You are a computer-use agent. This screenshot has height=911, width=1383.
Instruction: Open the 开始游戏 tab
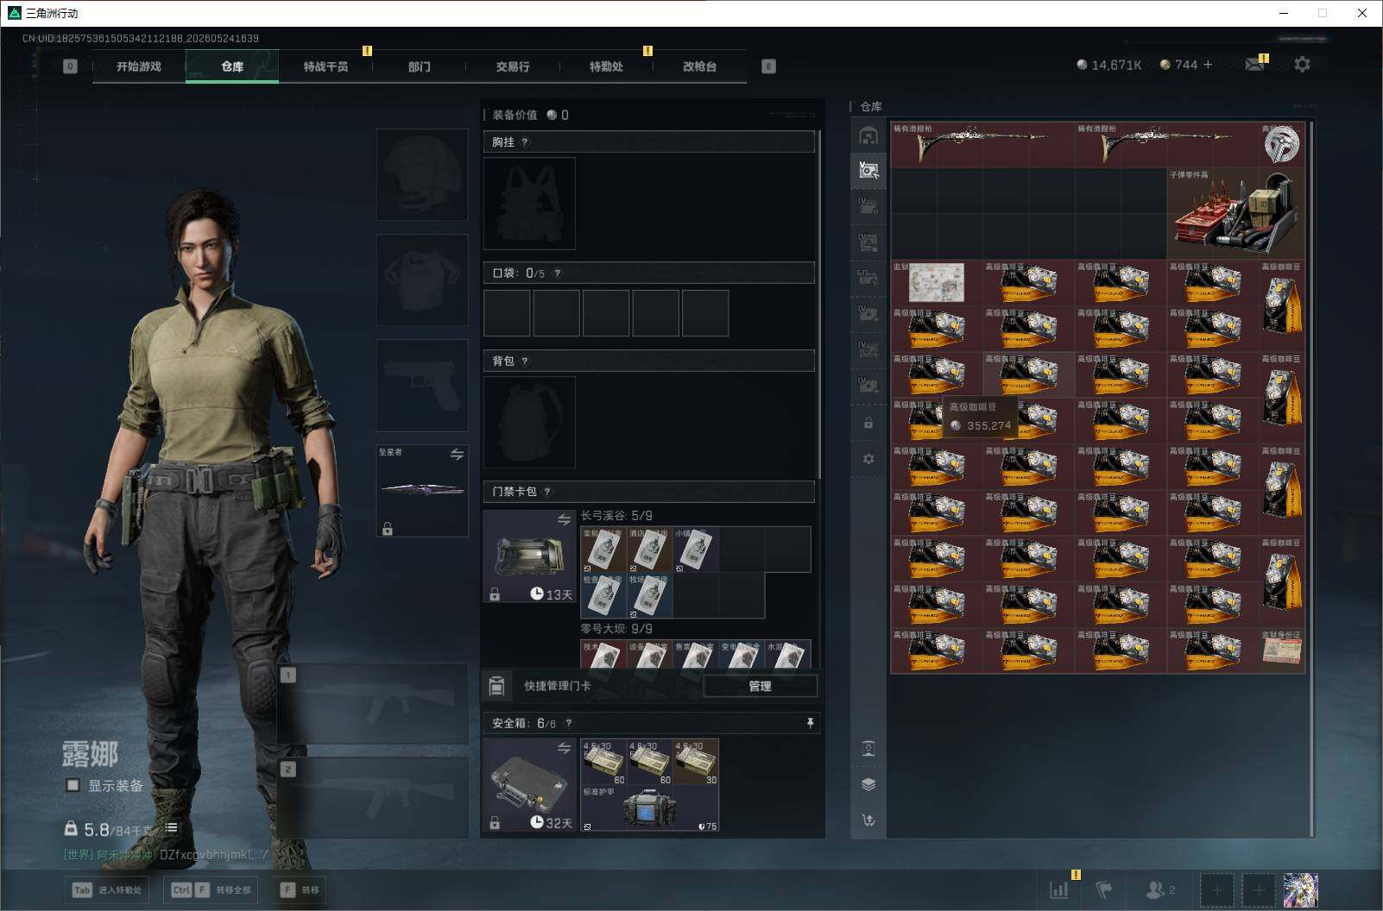[139, 66]
